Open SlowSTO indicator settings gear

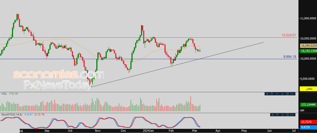point(287,115)
